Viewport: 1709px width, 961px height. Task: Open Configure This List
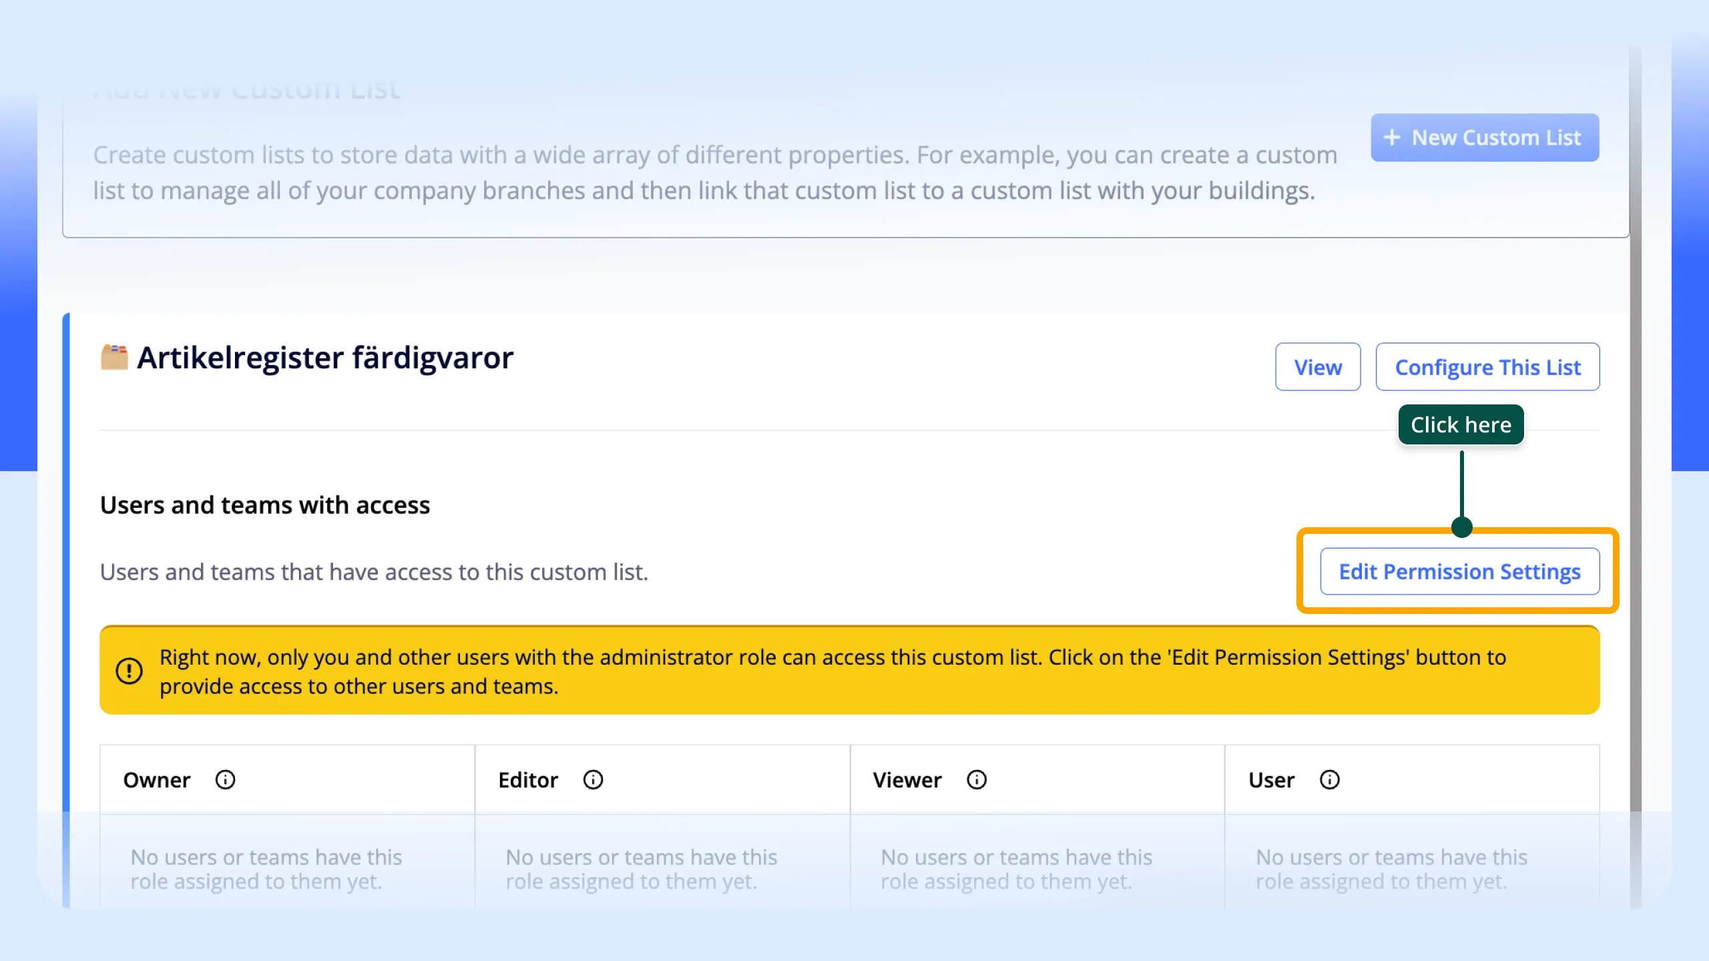(x=1487, y=367)
